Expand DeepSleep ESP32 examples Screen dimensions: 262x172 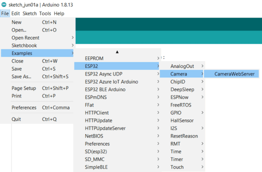coord(182,89)
